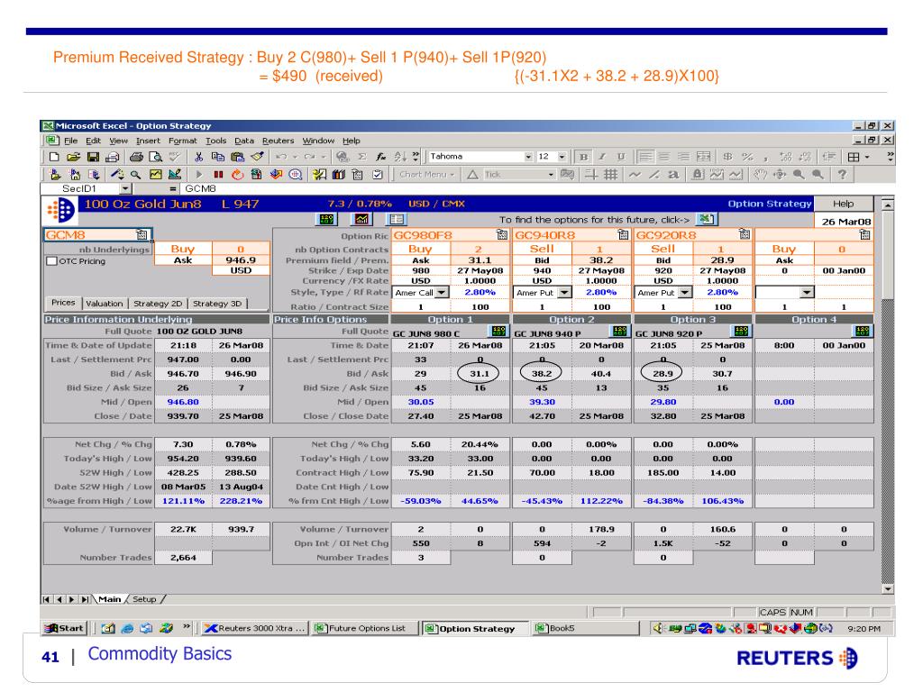Open the Data menu
The height and width of the screenshot is (692, 923).
pyautogui.click(x=244, y=141)
